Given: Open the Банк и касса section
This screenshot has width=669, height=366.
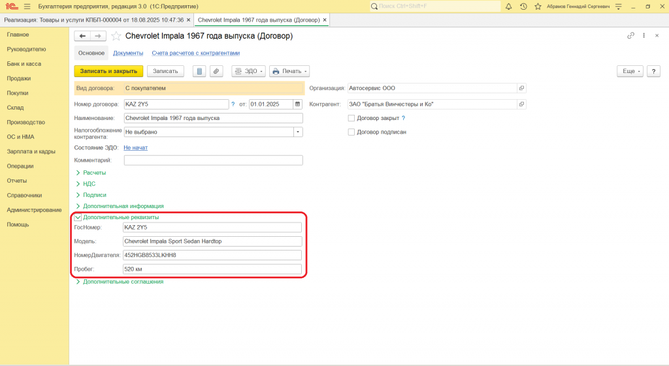Looking at the screenshot, I should [x=24, y=64].
